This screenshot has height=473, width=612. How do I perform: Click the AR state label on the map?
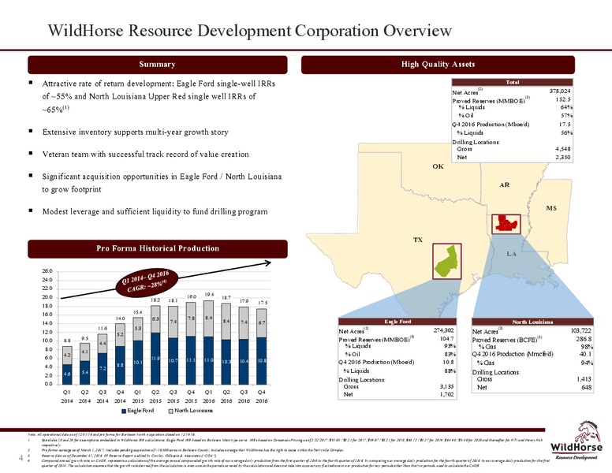504,184
